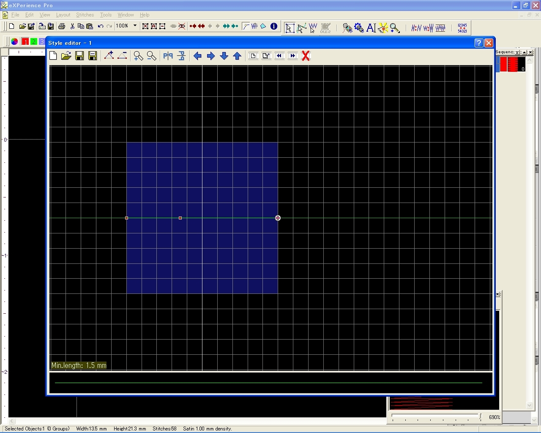Screen dimensions: 541x433
Task: Mirror style vertically in Style editor
Action: 181,56
